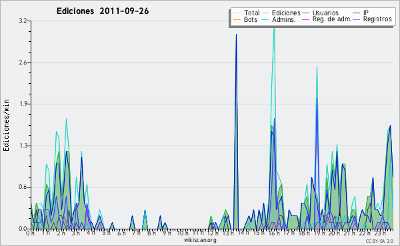Click the 'CC BY-SA 3.0' license text
Image resolution: width=400 pixels, height=246 pixels.
point(379,241)
